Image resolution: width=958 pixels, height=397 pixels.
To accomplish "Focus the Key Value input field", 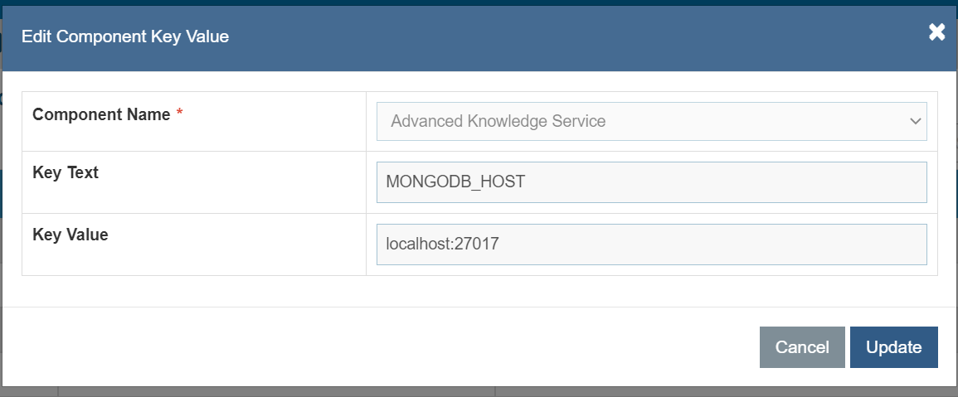I will [x=651, y=244].
